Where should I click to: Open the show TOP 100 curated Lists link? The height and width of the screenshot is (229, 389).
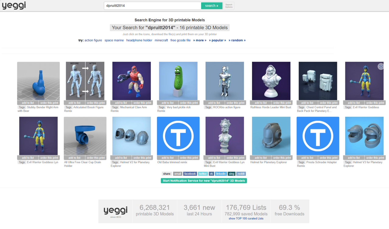(x=246, y=218)
